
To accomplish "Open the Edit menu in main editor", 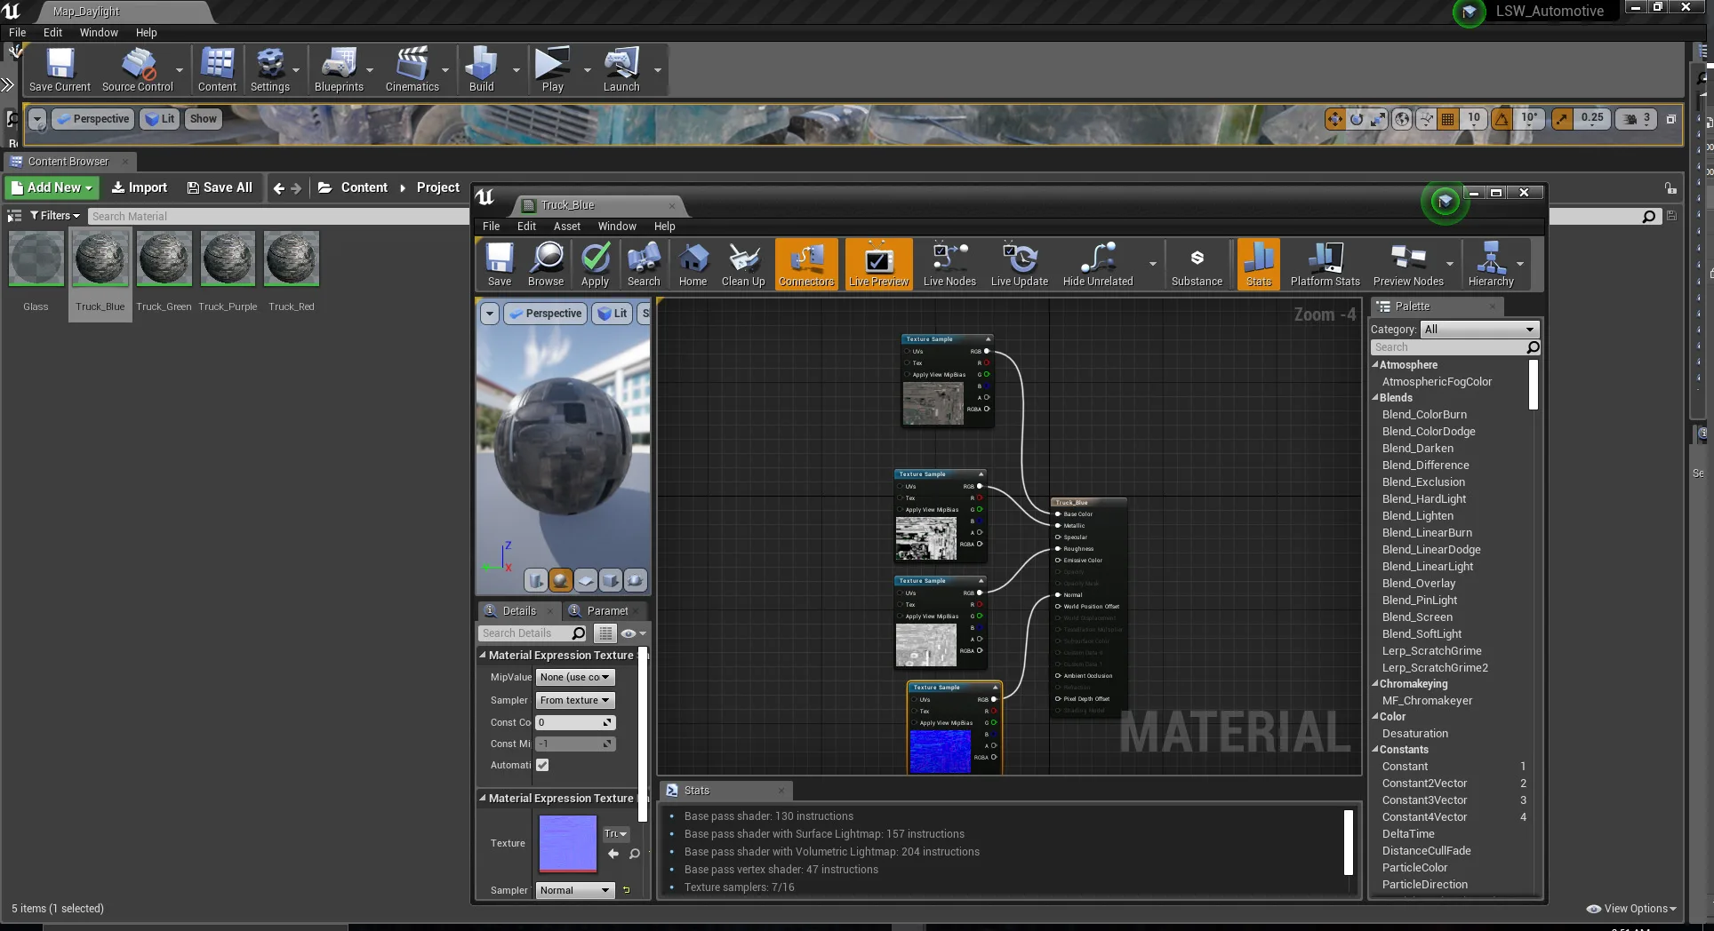I will (x=53, y=32).
